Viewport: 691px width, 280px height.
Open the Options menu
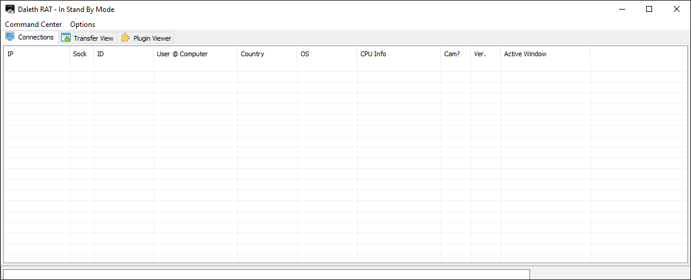tap(83, 25)
